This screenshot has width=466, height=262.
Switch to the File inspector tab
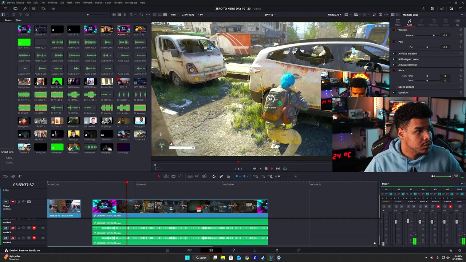[458, 22]
